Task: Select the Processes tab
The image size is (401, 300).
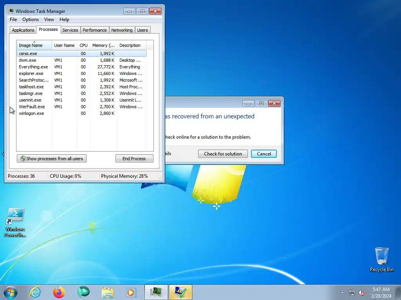Action: coord(48,29)
